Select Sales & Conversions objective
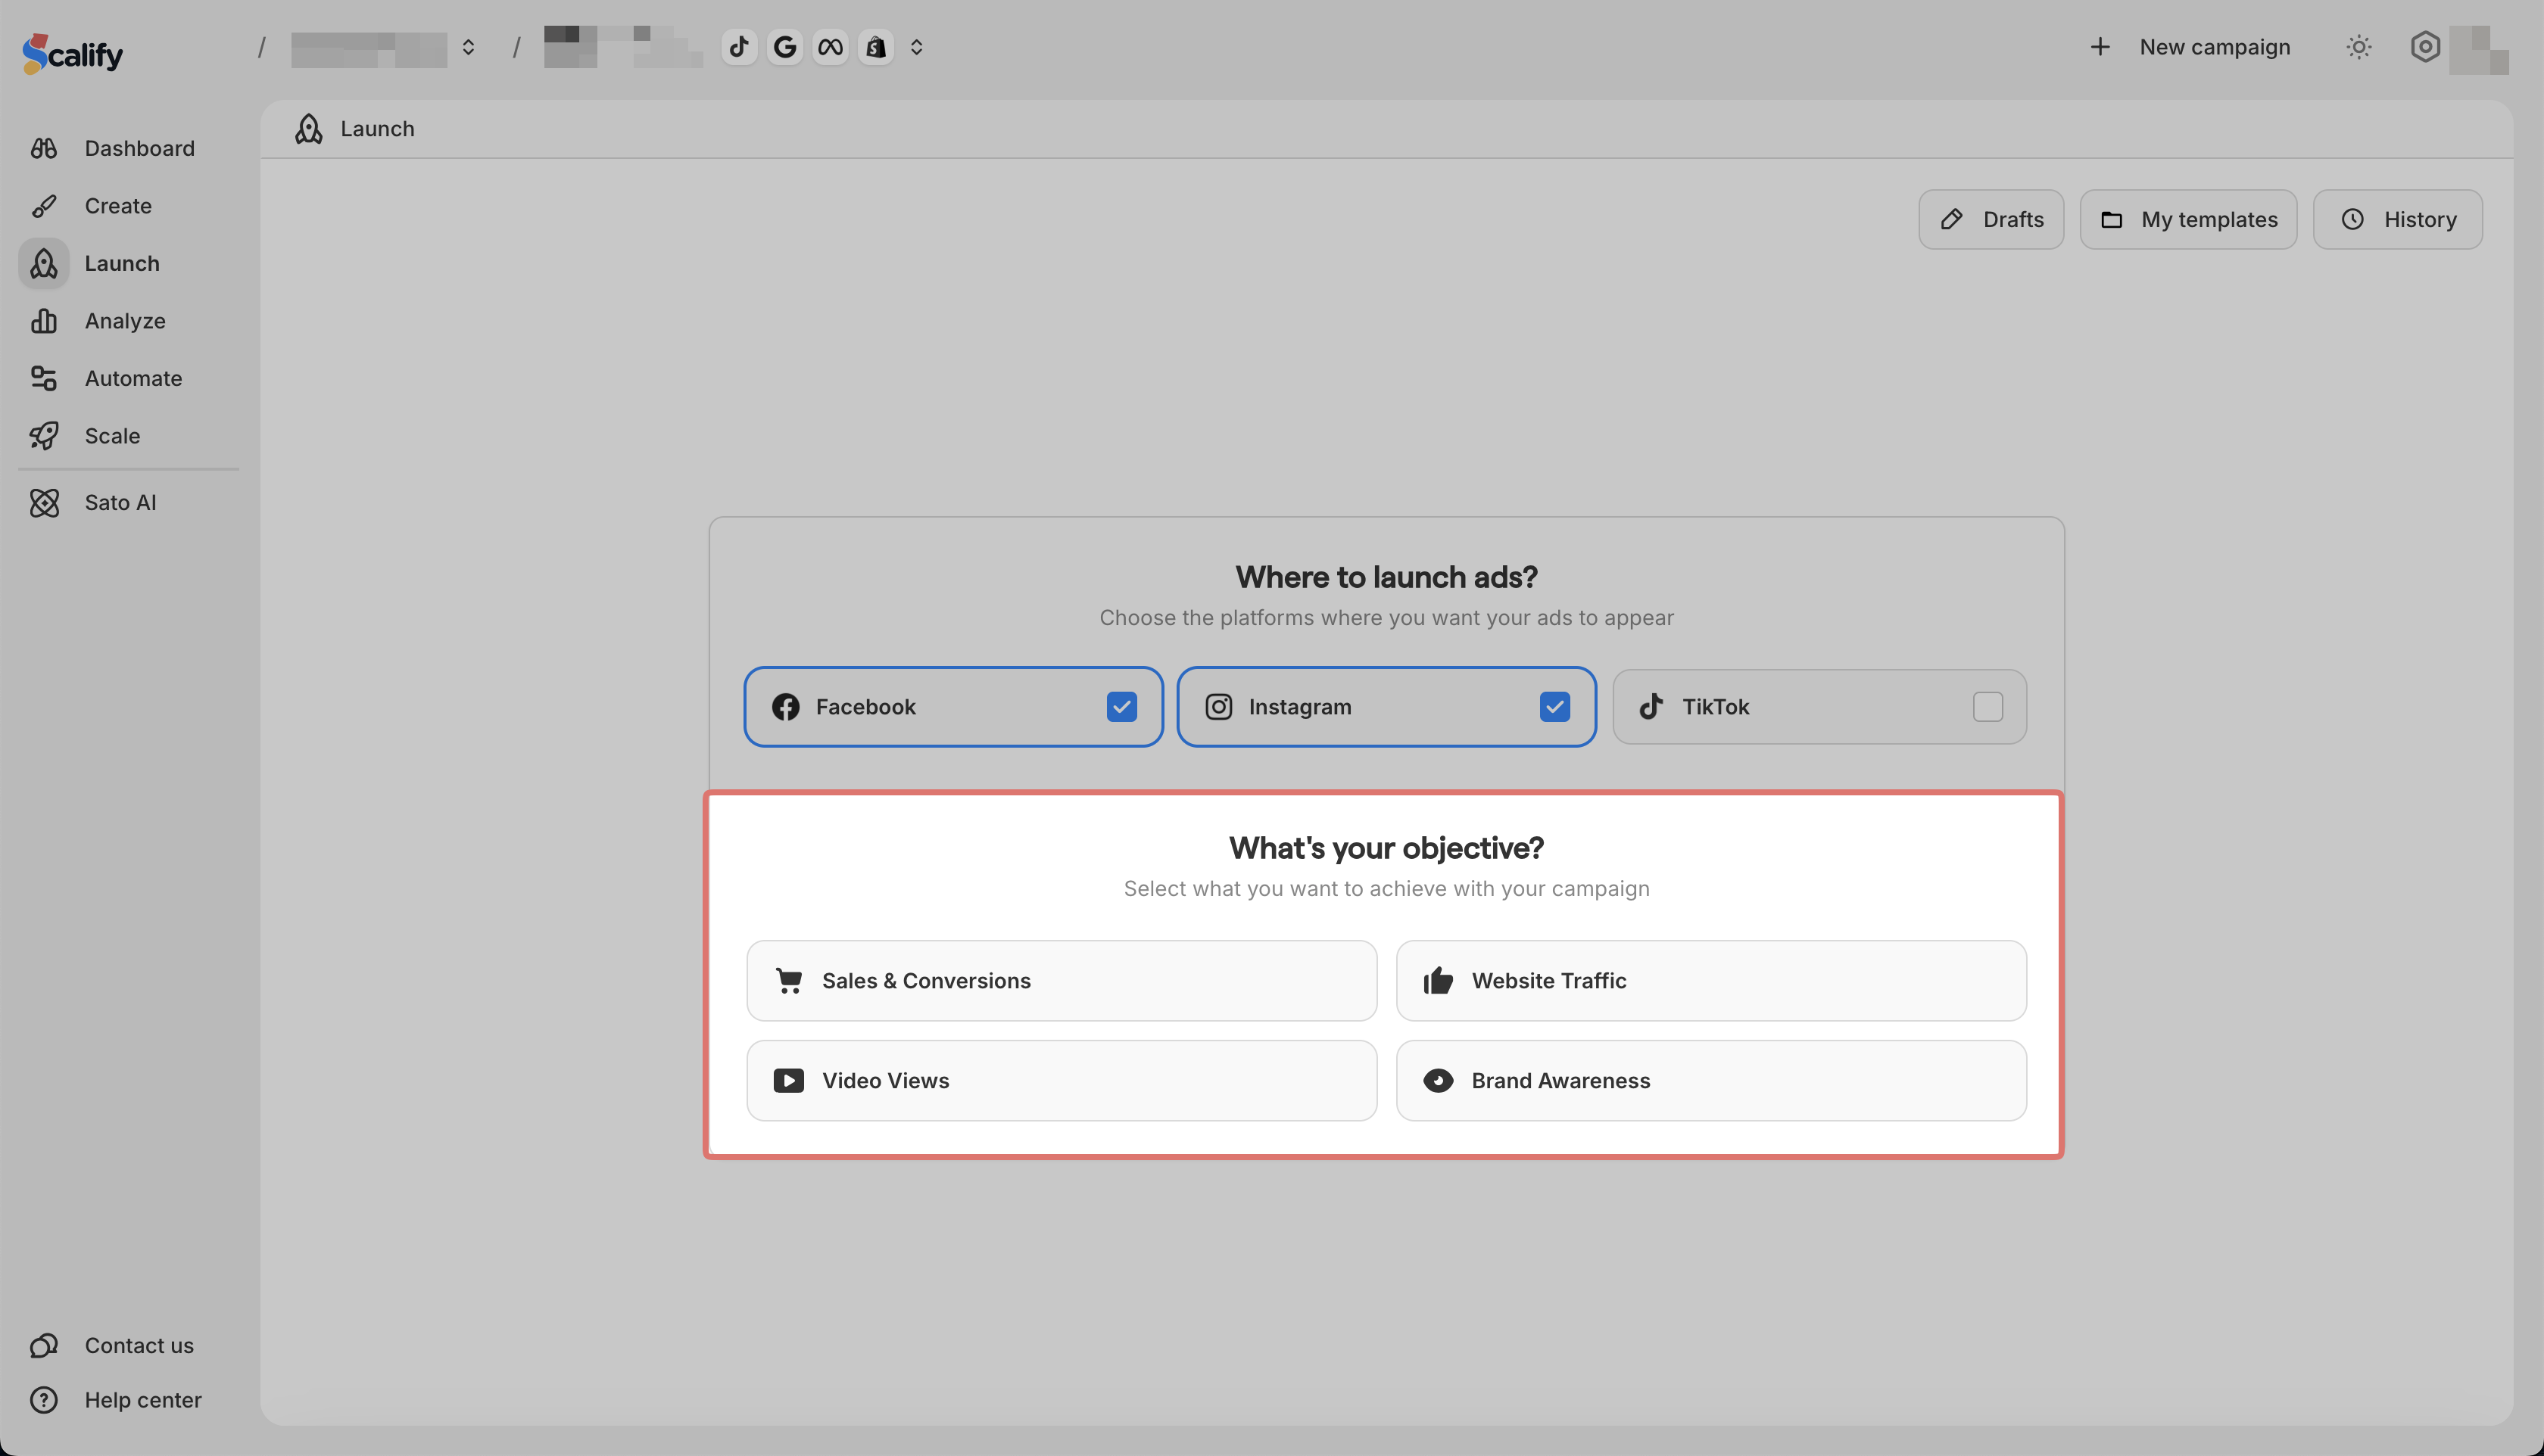The image size is (2544, 1456). click(x=1062, y=981)
